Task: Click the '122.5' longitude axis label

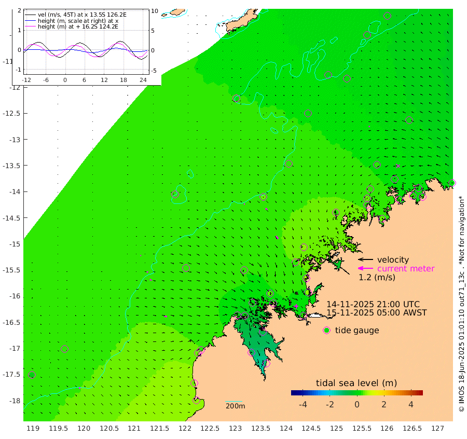Action: tap(210, 429)
